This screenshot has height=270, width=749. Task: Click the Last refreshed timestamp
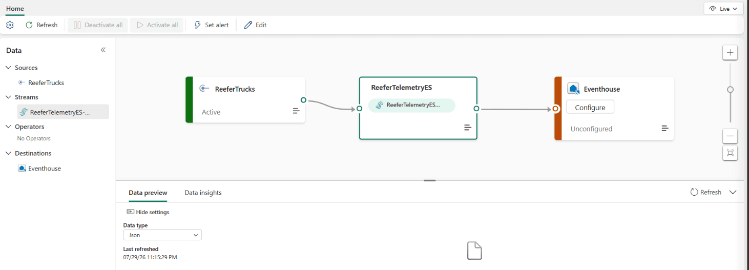(150, 257)
